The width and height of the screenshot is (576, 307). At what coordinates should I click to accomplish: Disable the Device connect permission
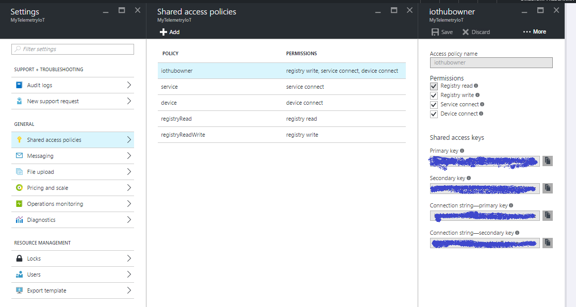click(434, 114)
